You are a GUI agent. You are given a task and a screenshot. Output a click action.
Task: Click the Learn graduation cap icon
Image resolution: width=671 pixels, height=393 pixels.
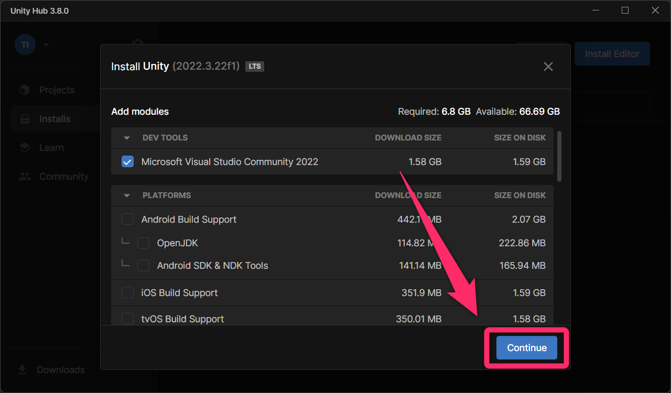tap(25, 148)
